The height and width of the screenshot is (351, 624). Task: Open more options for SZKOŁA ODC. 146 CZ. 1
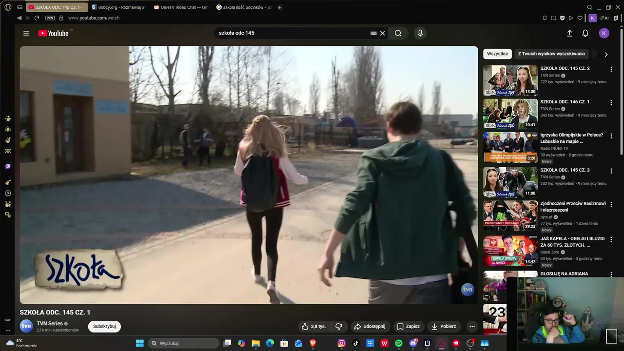(611, 103)
